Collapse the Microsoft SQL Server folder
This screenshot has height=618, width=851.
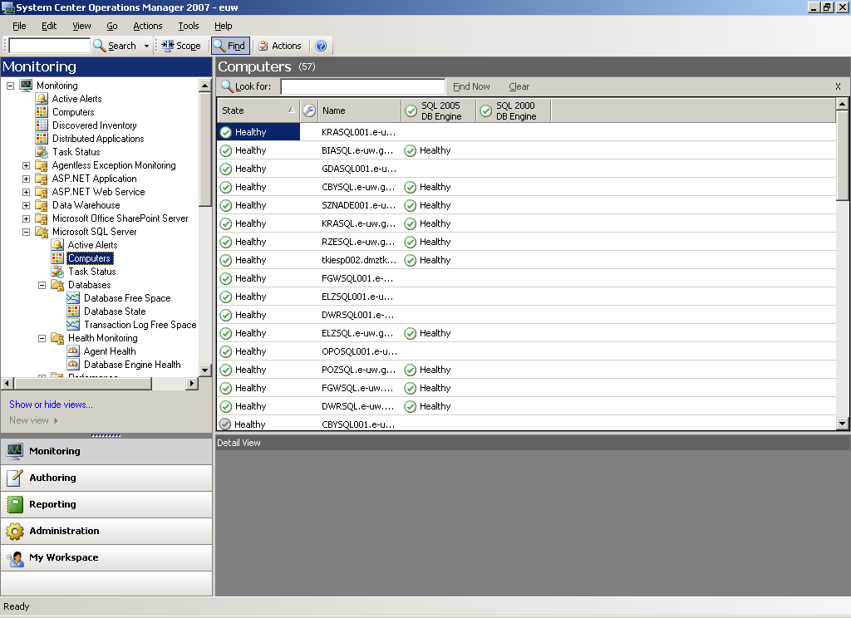pyautogui.click(x=26, y=232)
